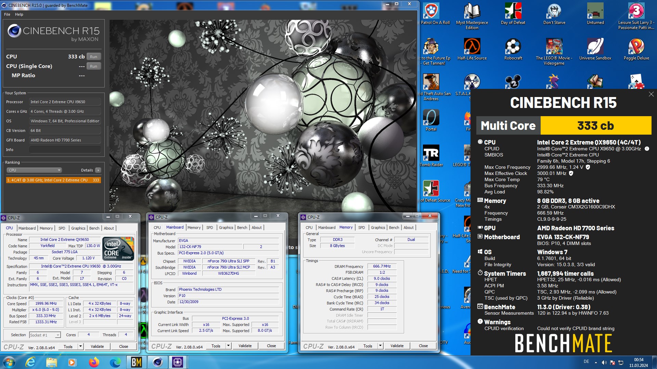Open Tools dropdown arrow in first CPU-Z window
657x369 pixels.
pos(81,346)
